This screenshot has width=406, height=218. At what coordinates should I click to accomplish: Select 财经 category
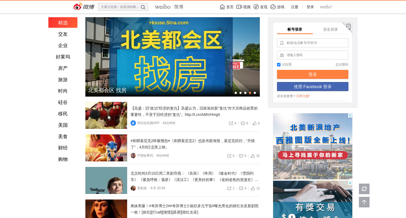[x=63, y=148]
